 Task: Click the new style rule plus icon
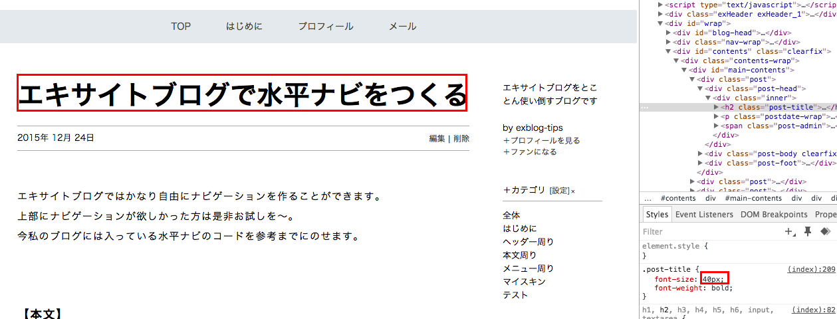(790, 231)
